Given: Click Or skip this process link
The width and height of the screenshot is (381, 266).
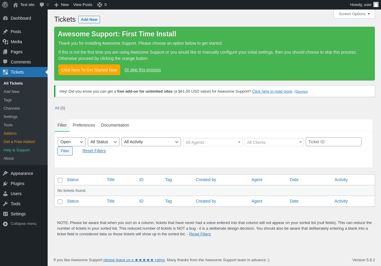Looking at the screenshot, I should [143, 70].
